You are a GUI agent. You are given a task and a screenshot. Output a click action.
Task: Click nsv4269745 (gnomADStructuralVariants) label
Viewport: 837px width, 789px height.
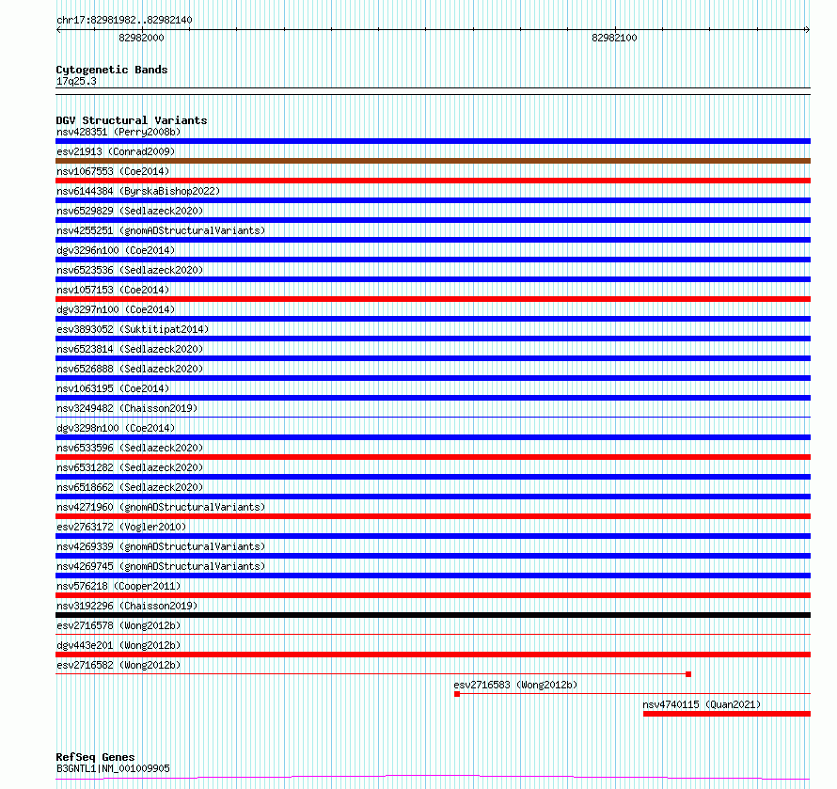[x=161, y=566]
